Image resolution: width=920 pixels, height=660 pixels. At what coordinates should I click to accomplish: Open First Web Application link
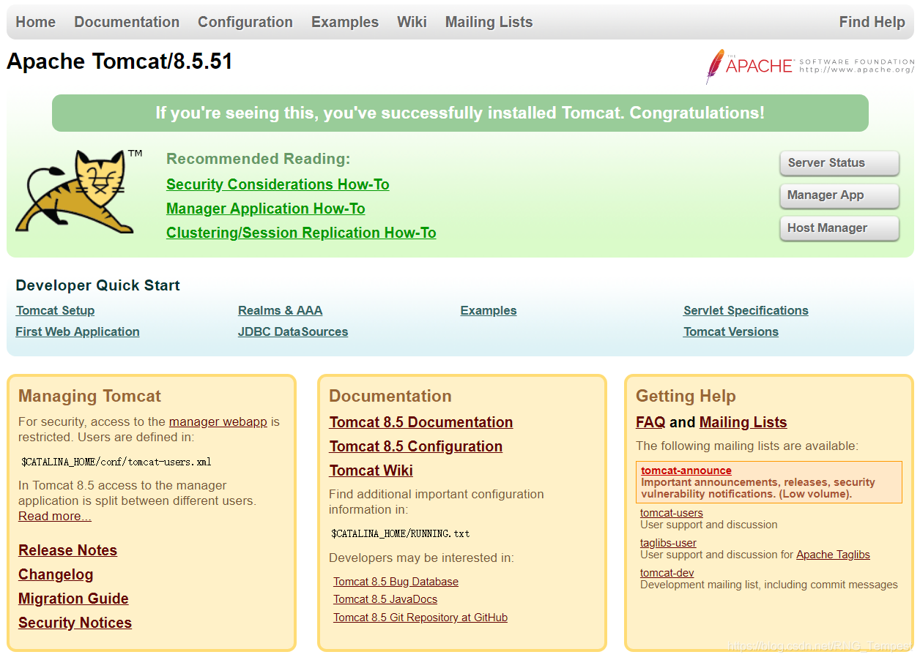(x=78, y=331)
